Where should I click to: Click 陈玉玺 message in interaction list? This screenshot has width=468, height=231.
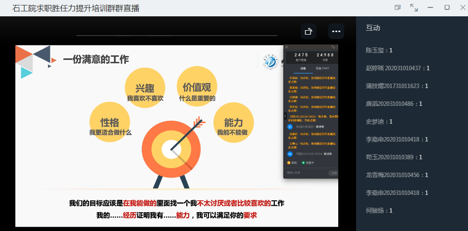(x=379, y=50)
